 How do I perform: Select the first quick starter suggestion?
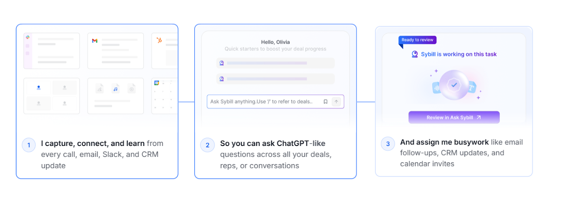click(x=275, y=63)
